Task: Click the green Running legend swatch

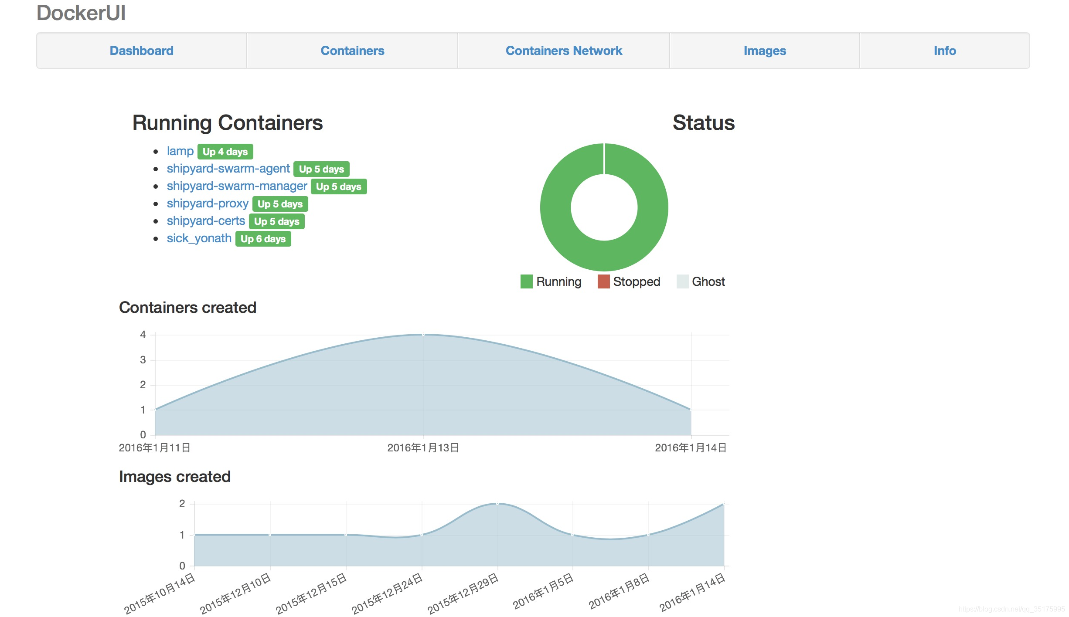Action: (x=526, y=281)
